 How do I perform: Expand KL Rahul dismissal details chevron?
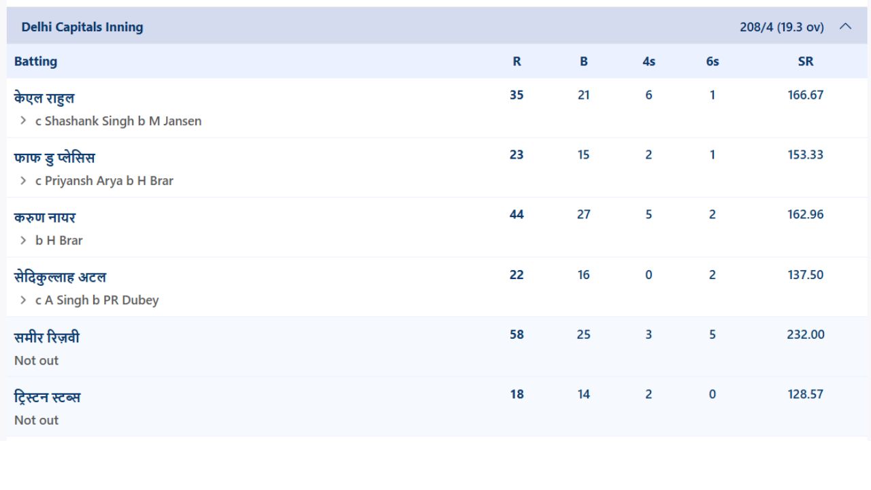pyautogui.click(x=24, y=120)
